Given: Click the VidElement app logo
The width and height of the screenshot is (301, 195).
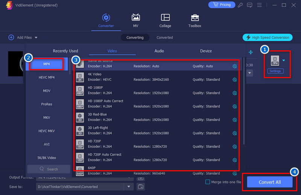Looking at the screenshot, I should point(9,5).
